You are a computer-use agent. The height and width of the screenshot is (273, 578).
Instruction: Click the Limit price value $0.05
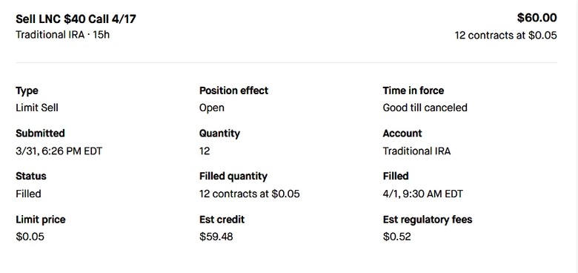(x=30, y=237)
